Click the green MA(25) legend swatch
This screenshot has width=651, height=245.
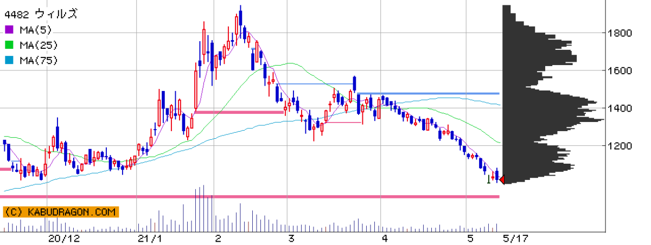[10, 44]
